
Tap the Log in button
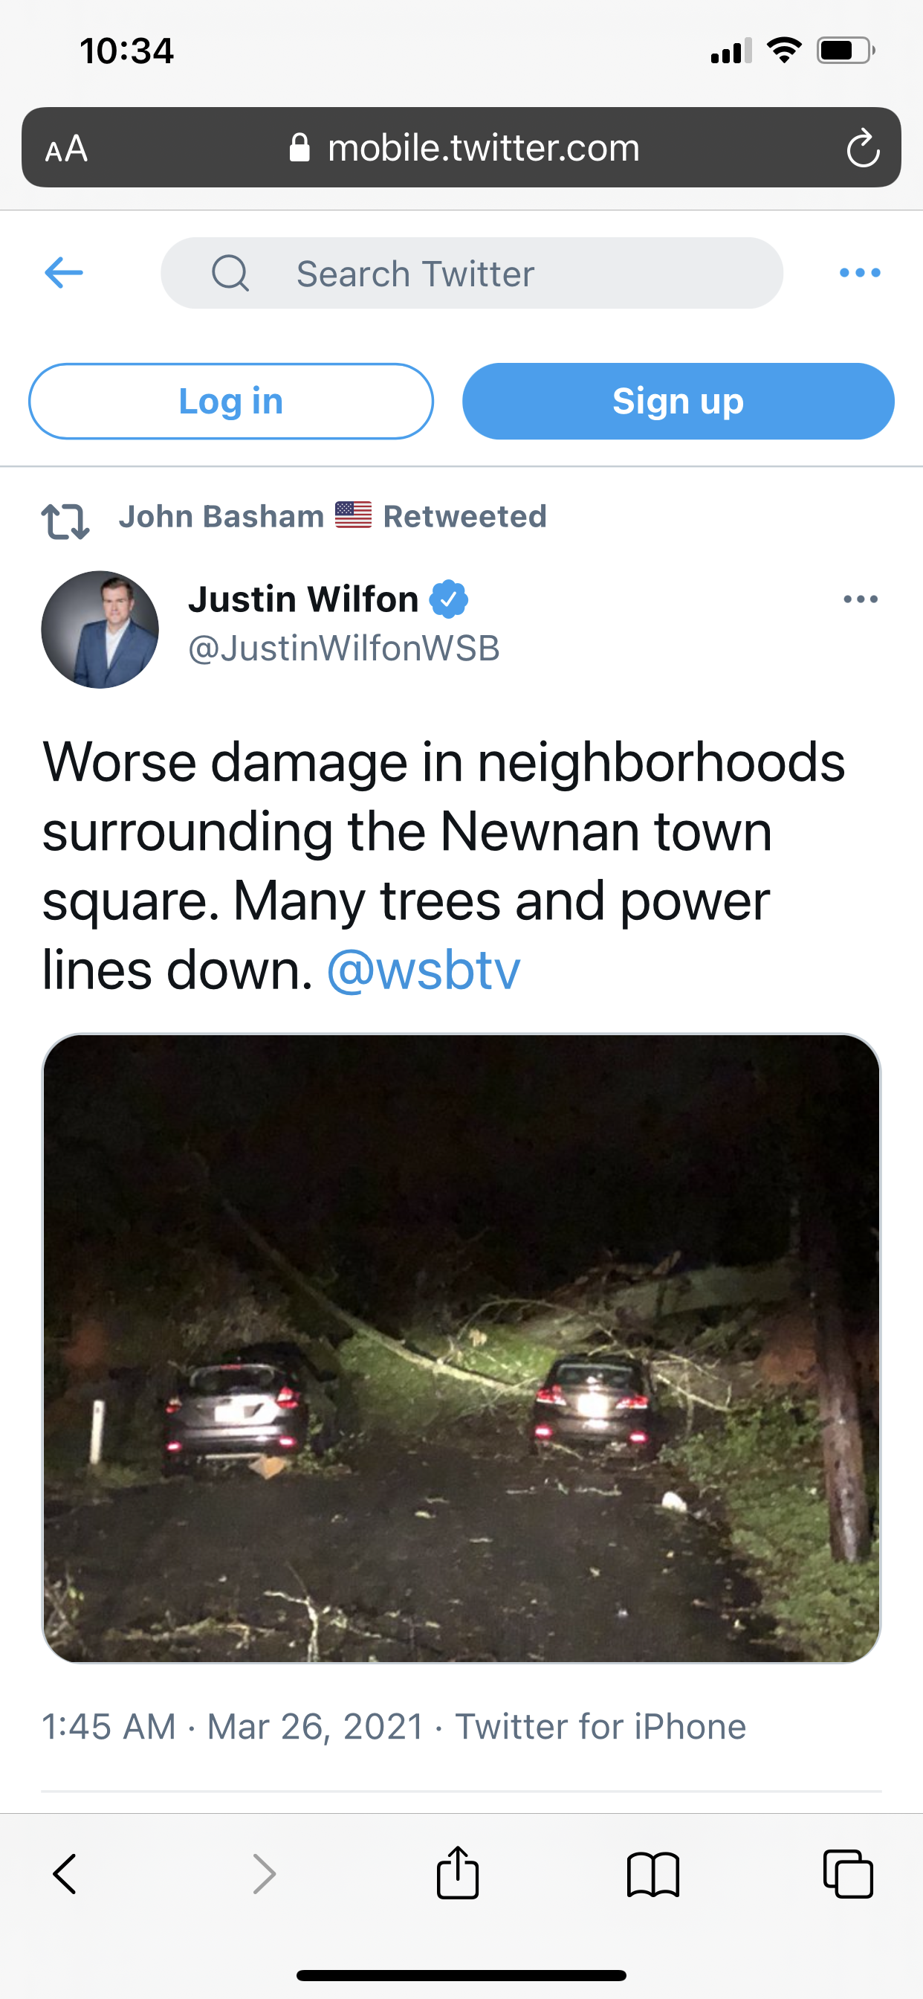tap(231, 401)
